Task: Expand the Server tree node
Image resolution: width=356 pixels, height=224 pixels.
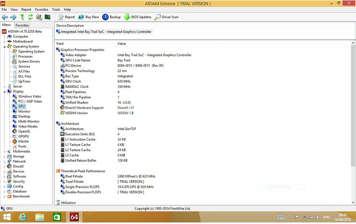Action: 5,87
